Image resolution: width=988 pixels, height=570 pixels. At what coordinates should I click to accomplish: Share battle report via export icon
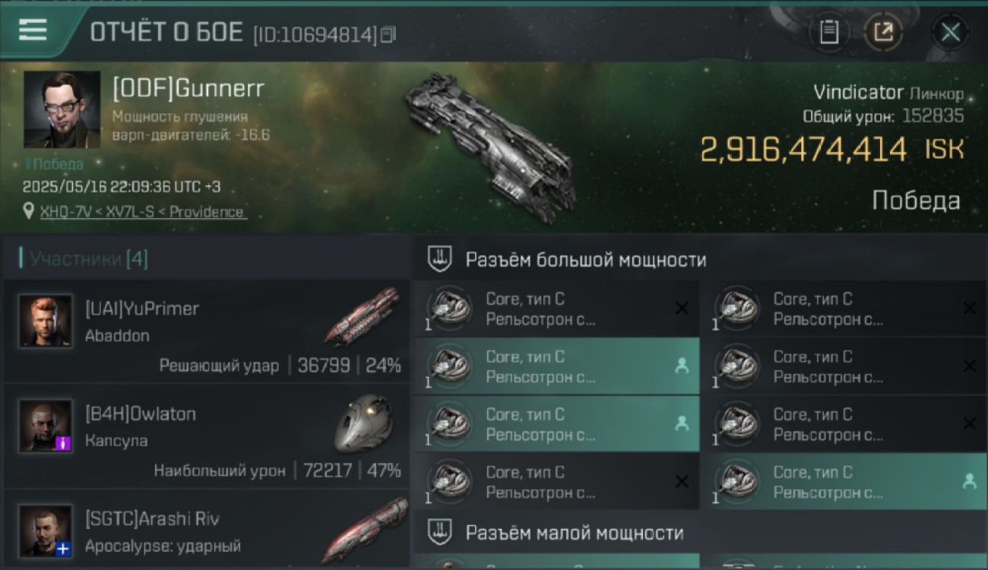[883, 32]
